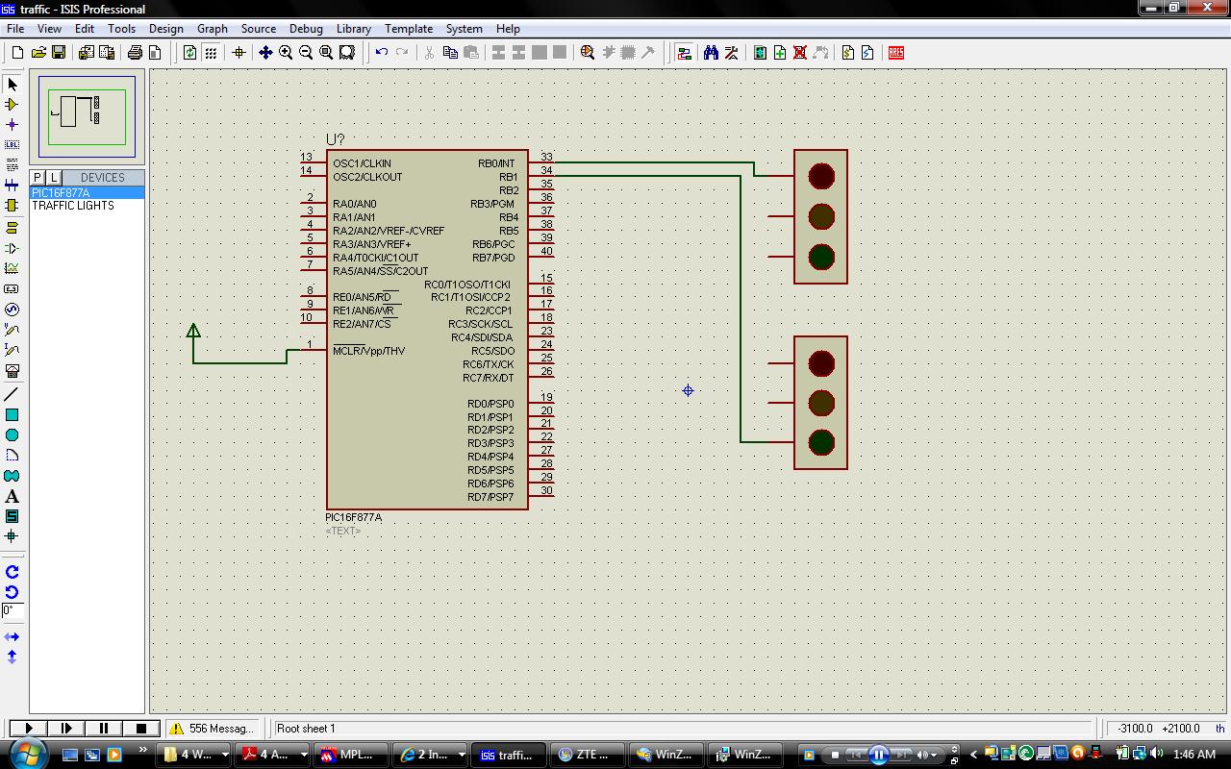Open the Library menu
This screenshot has height=769, width=1231.
[x=353, y=29]
